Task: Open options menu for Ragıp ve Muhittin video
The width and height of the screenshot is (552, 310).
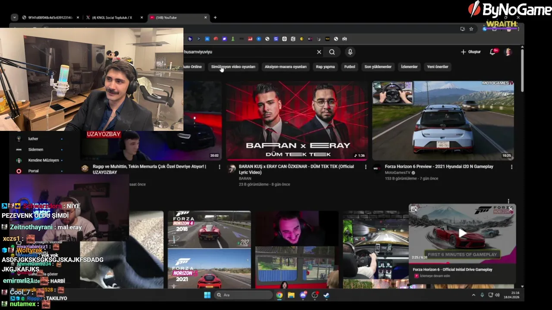Action: (x=219, y=167)
